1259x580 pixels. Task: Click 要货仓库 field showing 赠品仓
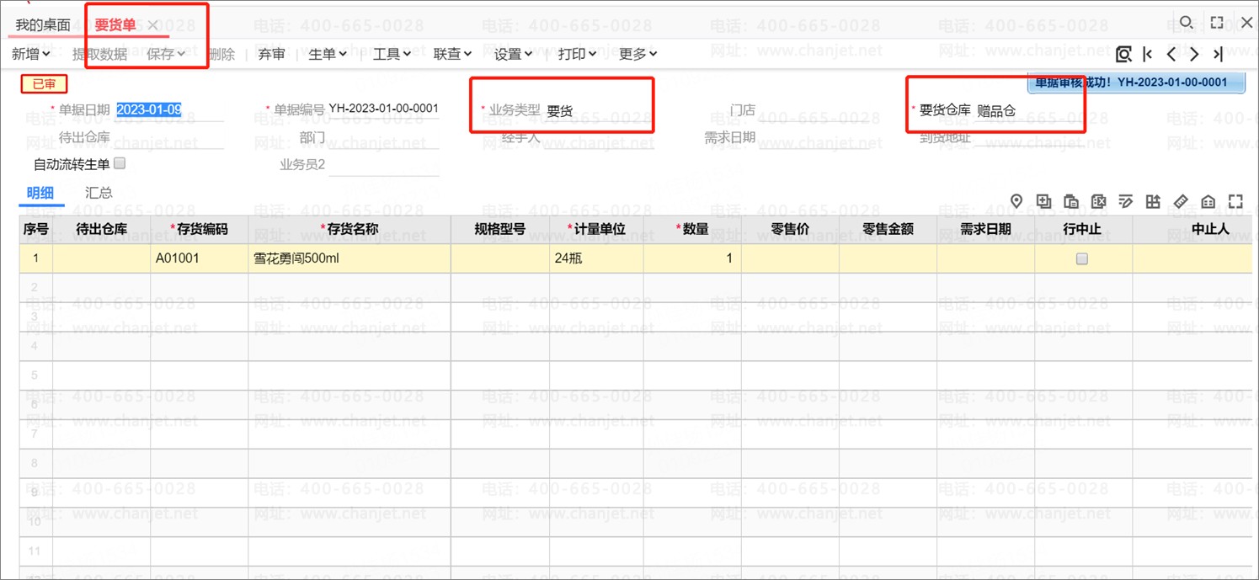coord(1027,110)
